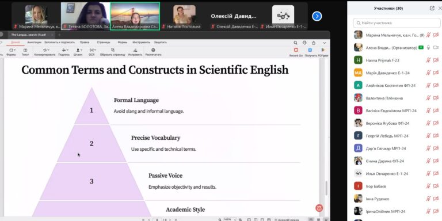Open the Подпись signature tool

[64, 52]
